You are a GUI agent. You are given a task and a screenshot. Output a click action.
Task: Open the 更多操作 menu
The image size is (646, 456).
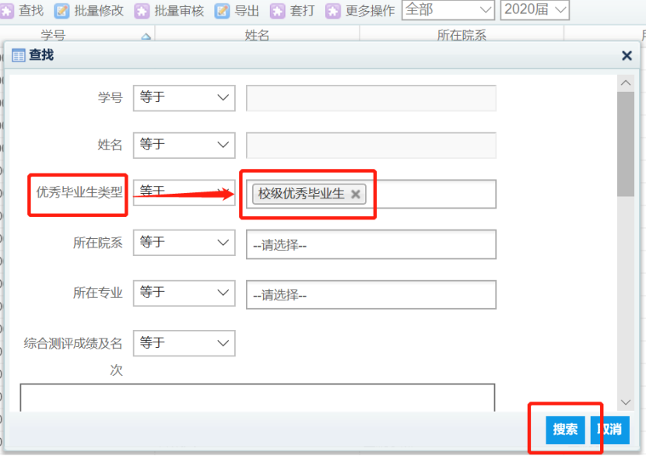point(333,11)
